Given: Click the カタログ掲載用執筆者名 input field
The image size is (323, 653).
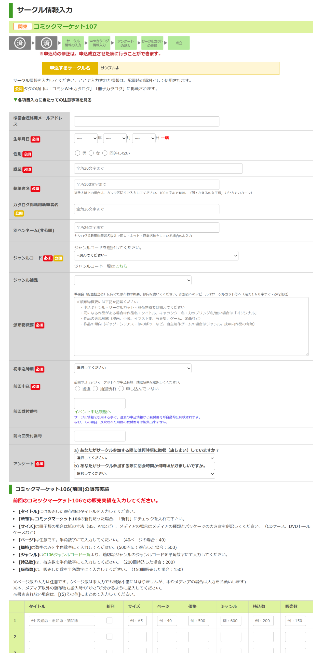Looking at the screenshot, I should point(146,209).
